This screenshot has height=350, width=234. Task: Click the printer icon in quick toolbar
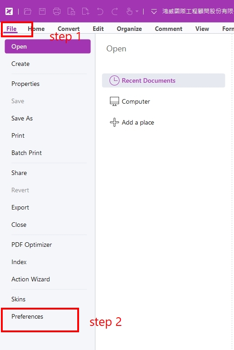pyautogui.click(x=57, y=11)
